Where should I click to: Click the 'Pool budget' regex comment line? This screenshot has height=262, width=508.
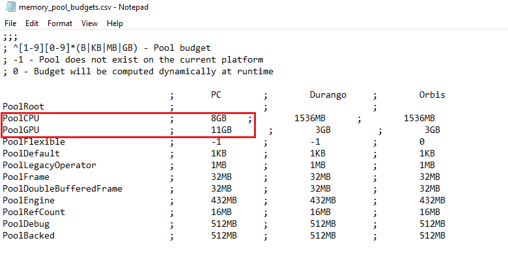[x=107, y=48]
